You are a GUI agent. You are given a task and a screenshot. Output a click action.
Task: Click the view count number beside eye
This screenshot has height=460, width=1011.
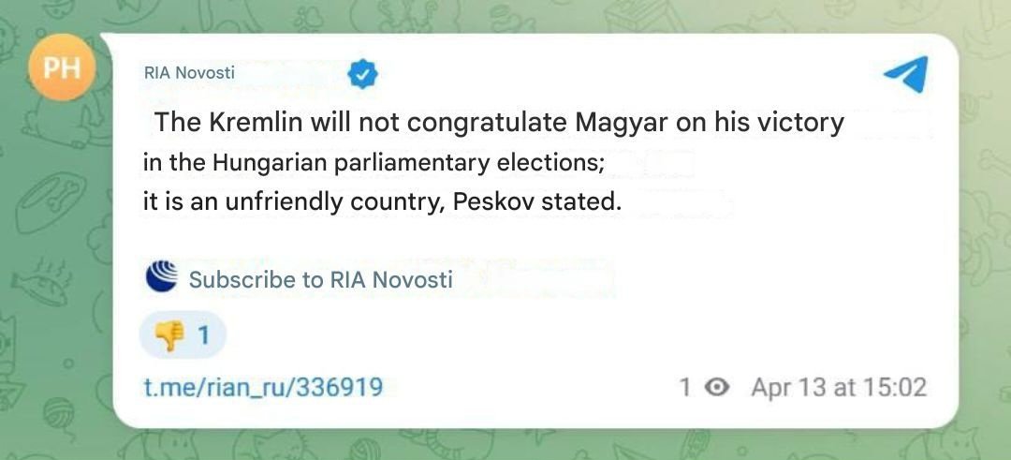[685, 387]
